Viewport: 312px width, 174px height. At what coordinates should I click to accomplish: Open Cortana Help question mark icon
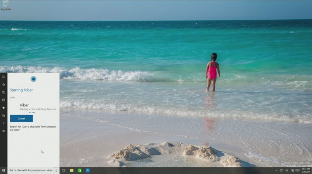[x=3, y=123]
